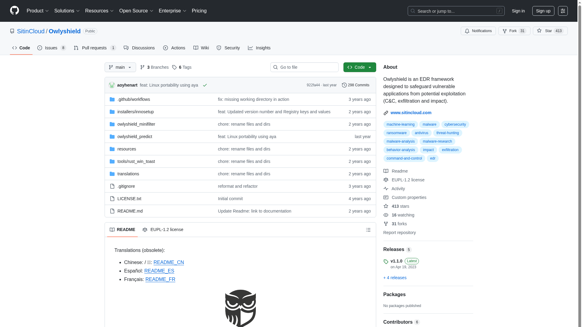Click the owl shield logo image
Viewport: 582px width, 327px height.
240,308
